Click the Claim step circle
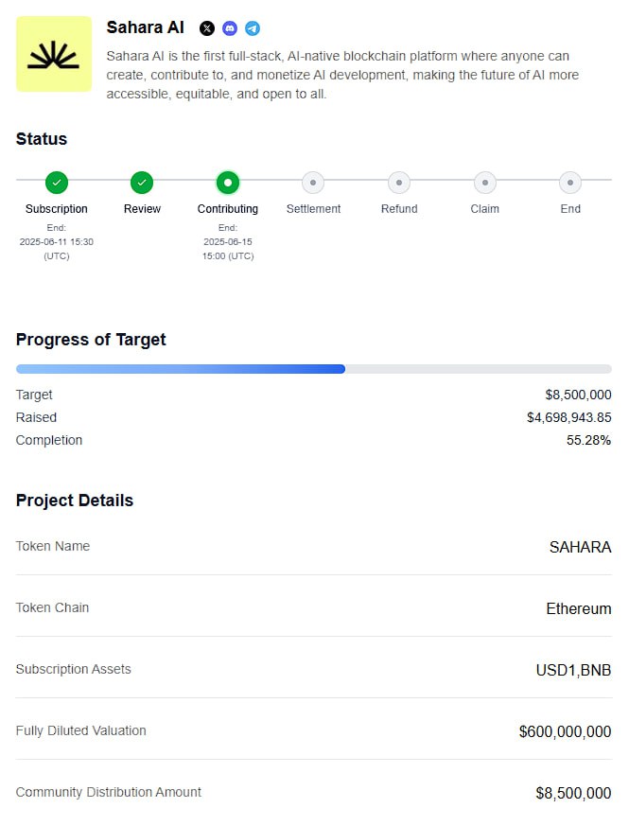Viewport: 629px width, 826px height. (484, 183)
